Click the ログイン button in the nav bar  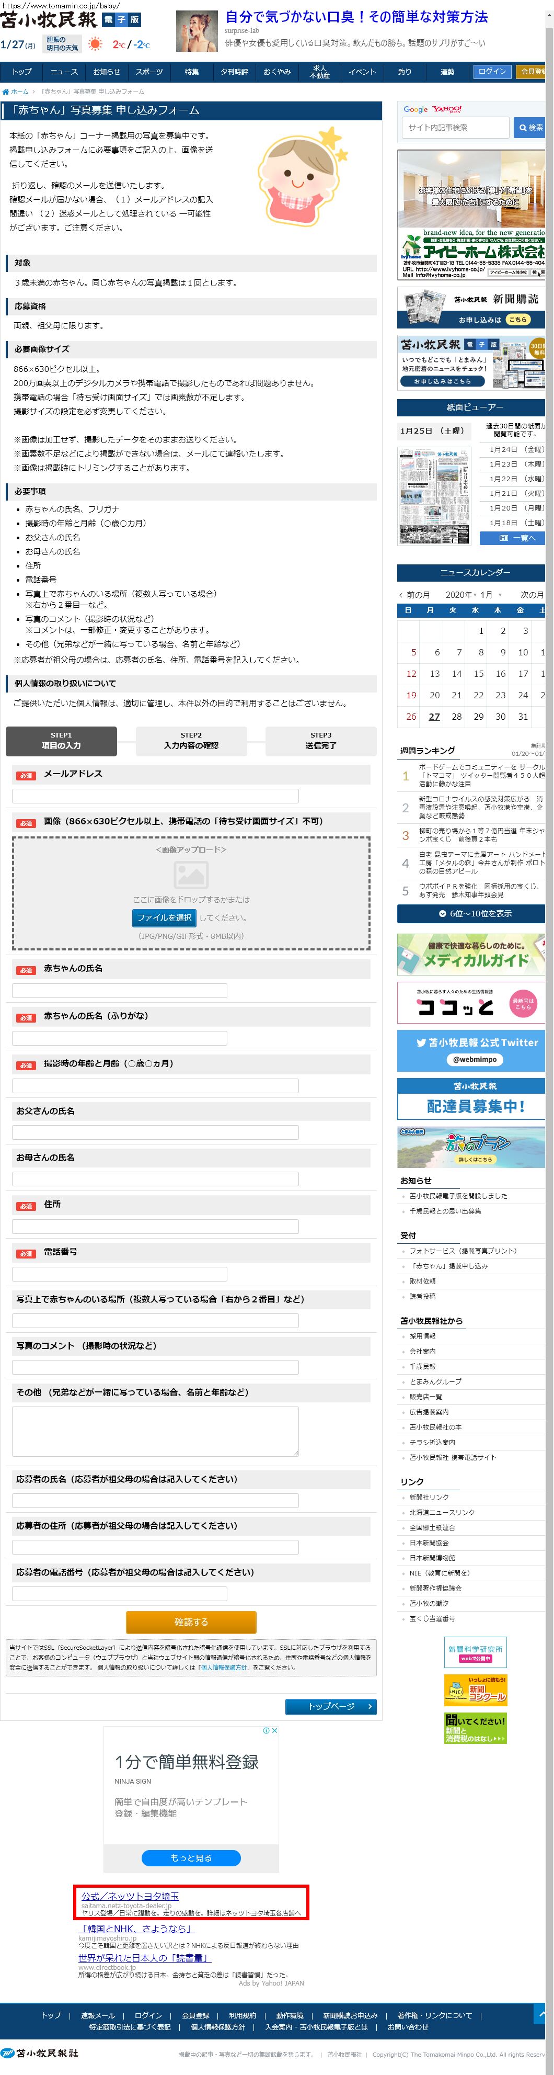point(492,72)
